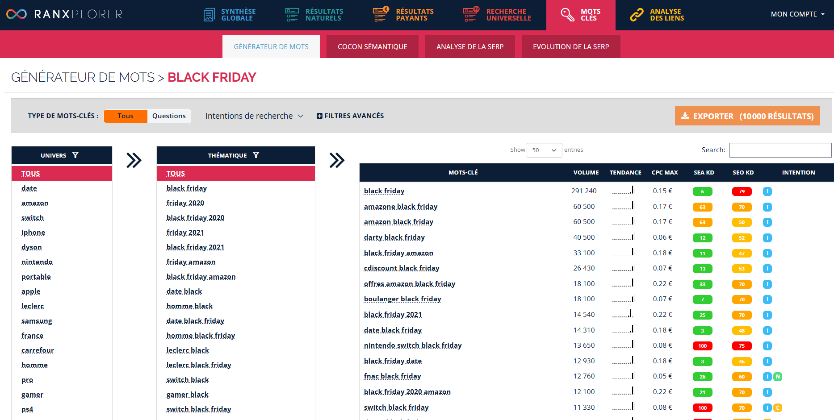Click SEA KD badge 63 for amazon black friday
The width and height of the screenshot is (834, 420).
tap(703, 222)
